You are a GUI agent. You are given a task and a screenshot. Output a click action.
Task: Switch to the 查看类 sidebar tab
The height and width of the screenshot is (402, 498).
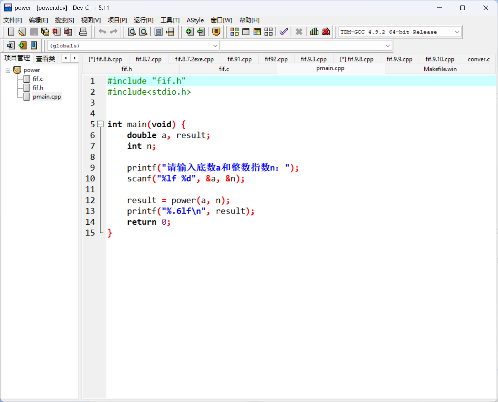click(46, 59)
